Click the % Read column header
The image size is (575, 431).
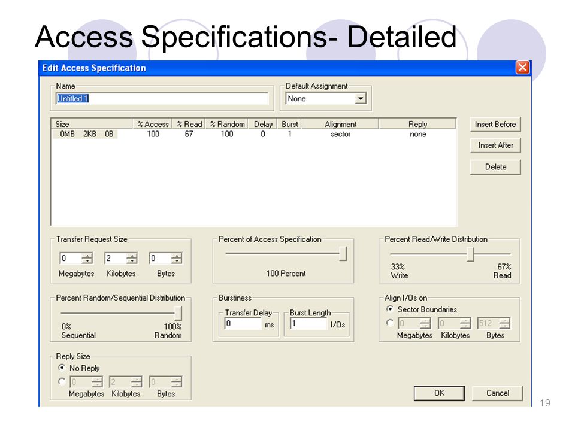pyautogui.click(x=189, y=124)
